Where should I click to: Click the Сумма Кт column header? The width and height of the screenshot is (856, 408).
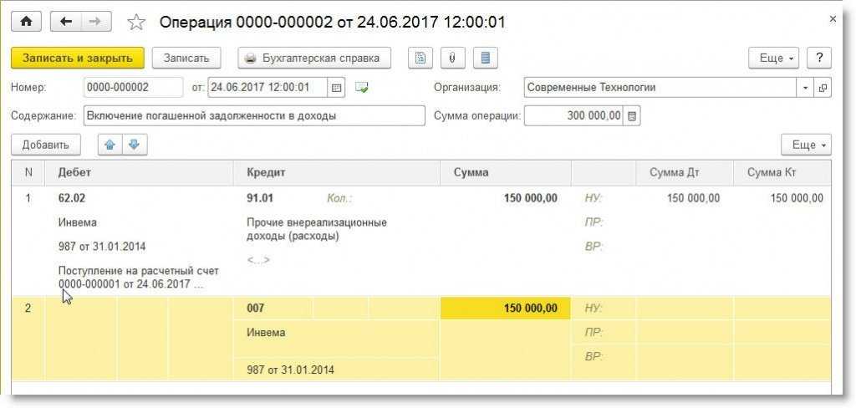coord(782,172)
